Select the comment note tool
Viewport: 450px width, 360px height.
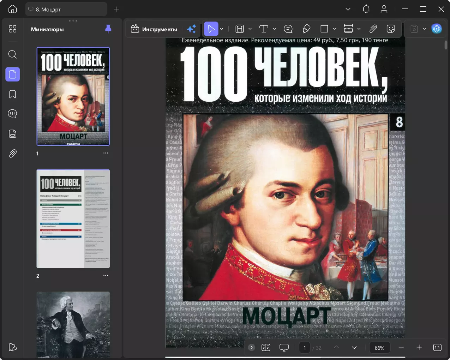click(x=288, y=29)
